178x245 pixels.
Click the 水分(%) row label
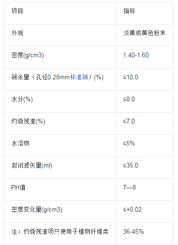(x=22, y=100)
